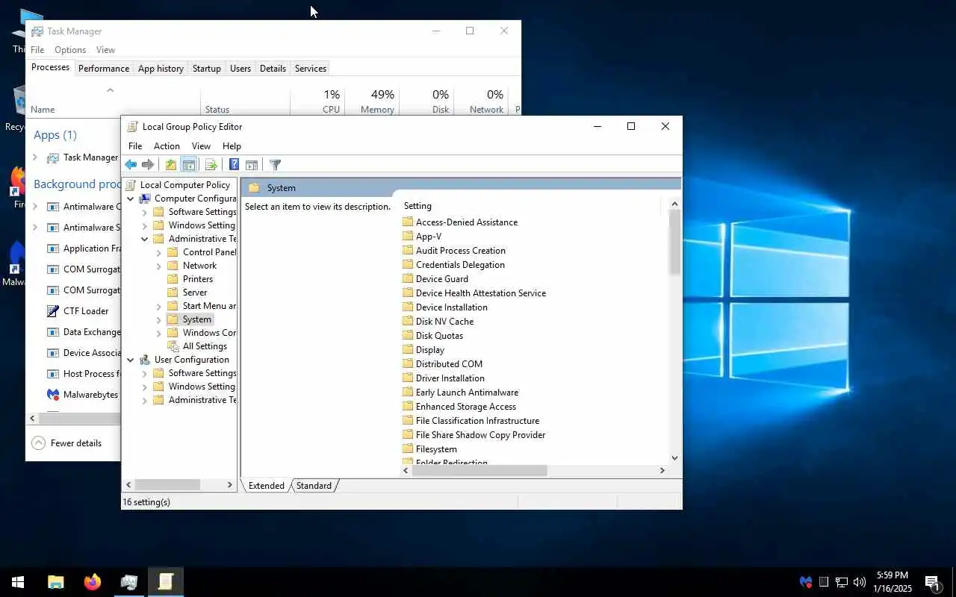Expand Software Settings under Computer Configuration
956x597 pixels.
pyautogui.click(x=144, y=212)
